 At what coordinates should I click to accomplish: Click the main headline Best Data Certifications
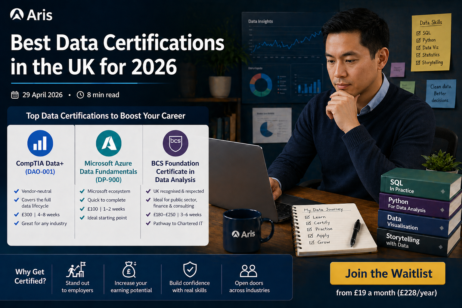click(117, 55)
